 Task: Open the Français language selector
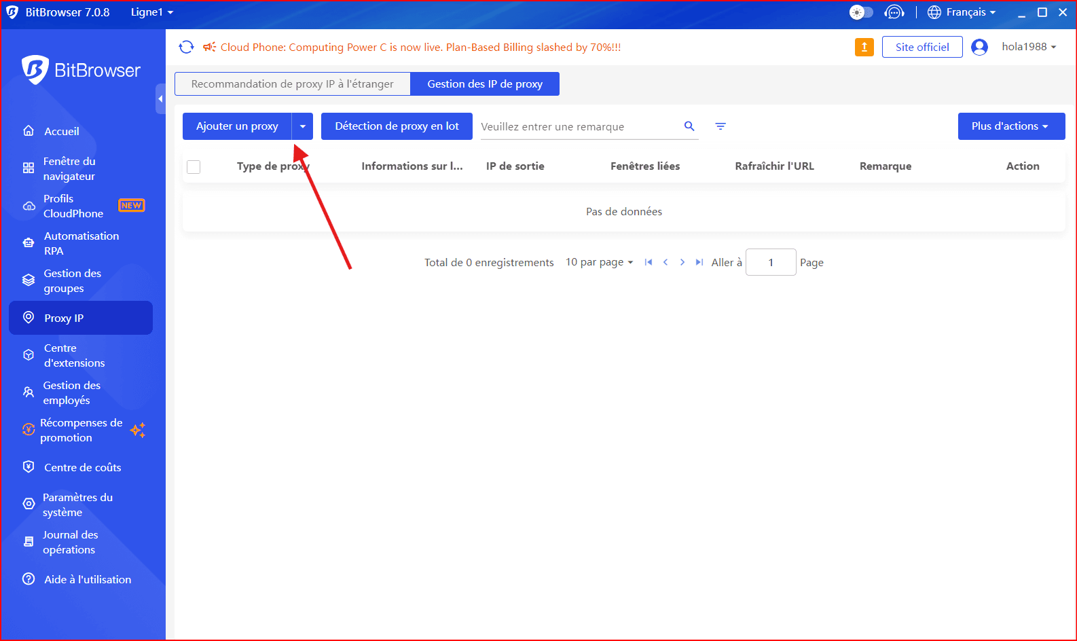962,12
